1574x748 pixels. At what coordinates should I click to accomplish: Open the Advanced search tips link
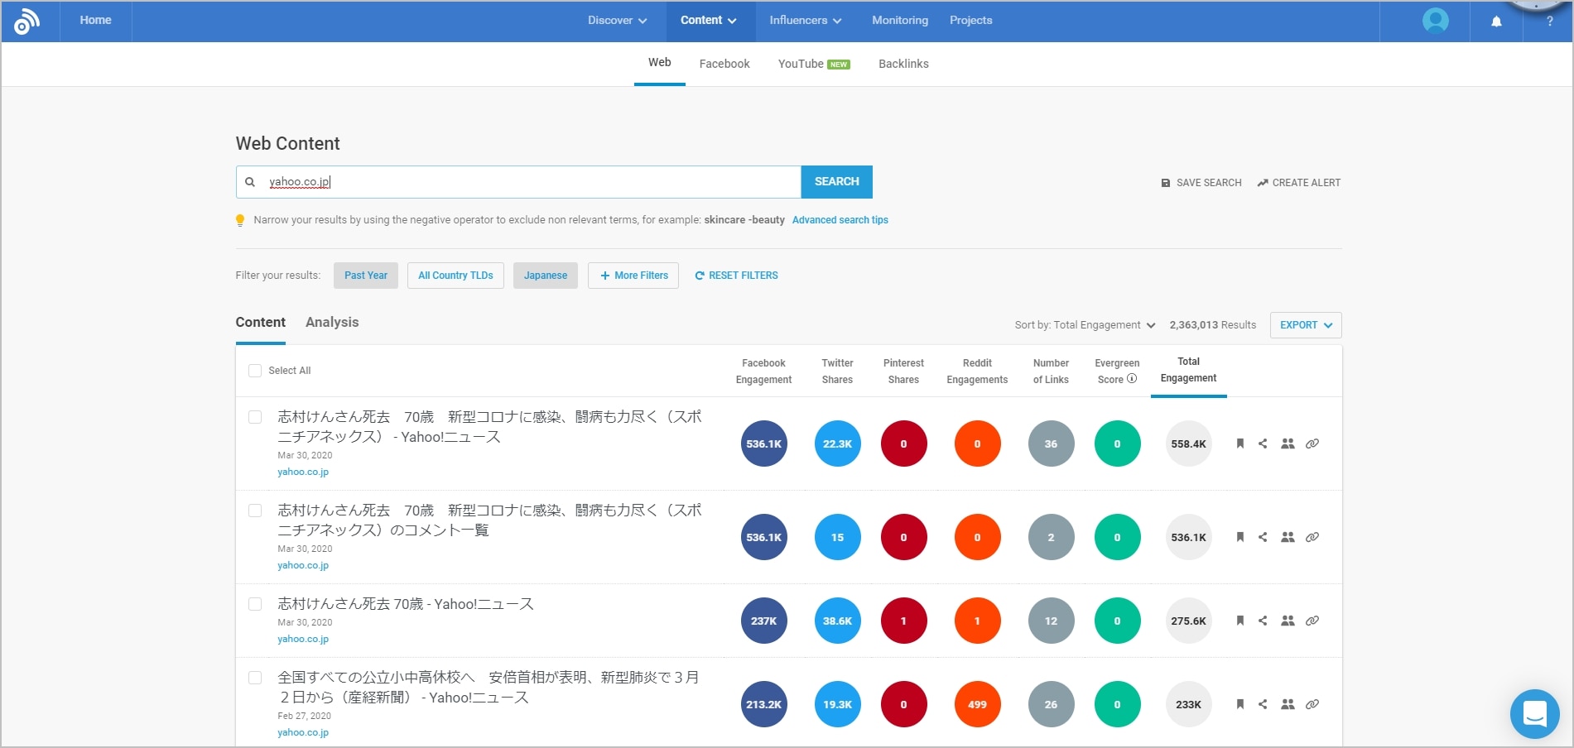pos(840,220)
